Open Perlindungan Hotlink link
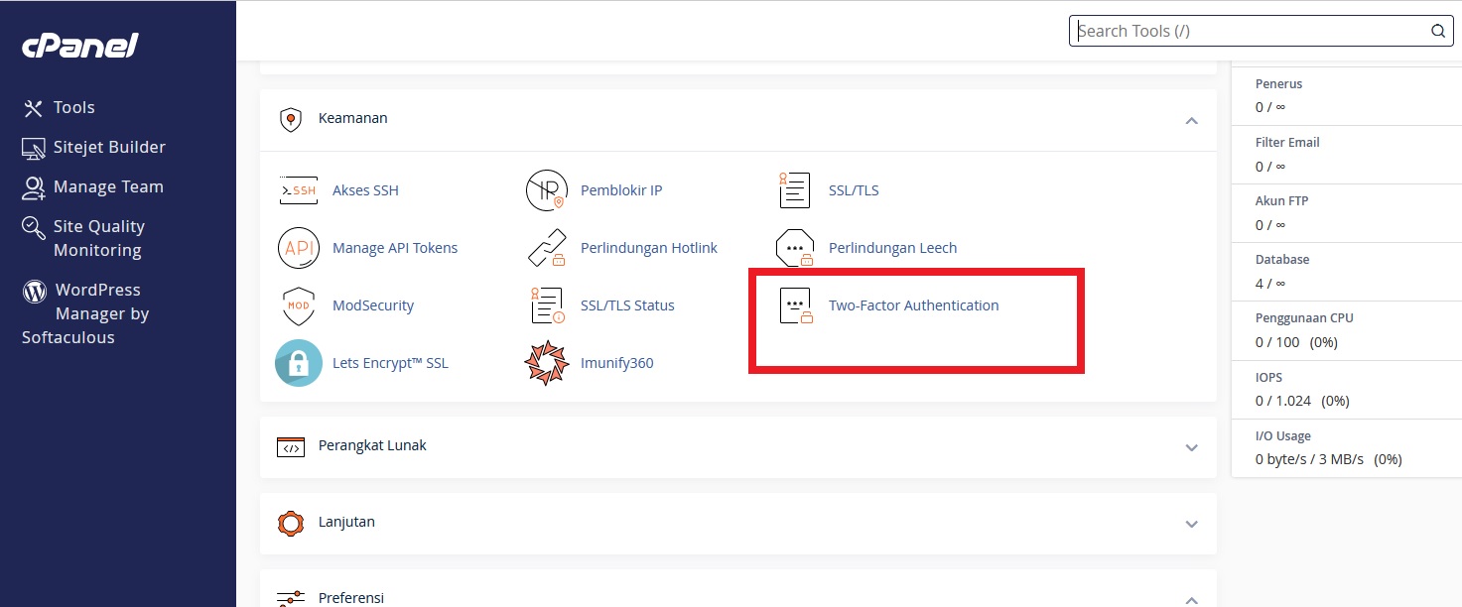This screenshot has width=1462, height=607. tap(649, 248)
